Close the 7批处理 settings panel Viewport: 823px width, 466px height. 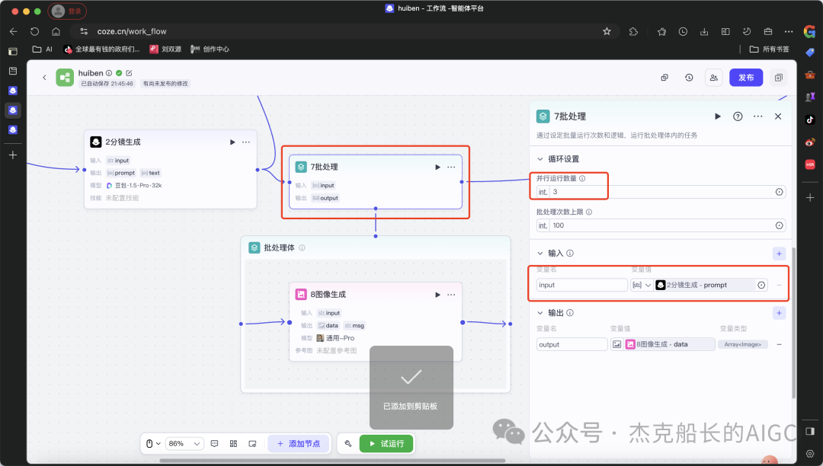(x=778, y=116)
